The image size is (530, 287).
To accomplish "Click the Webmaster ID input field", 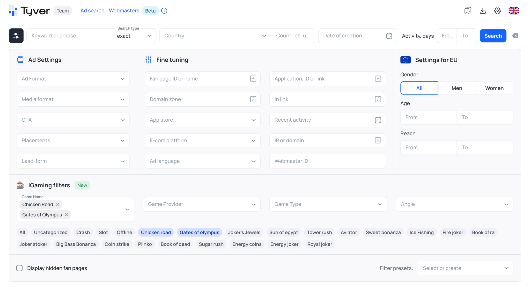I will pyautogui.click(x=327, y=161).
